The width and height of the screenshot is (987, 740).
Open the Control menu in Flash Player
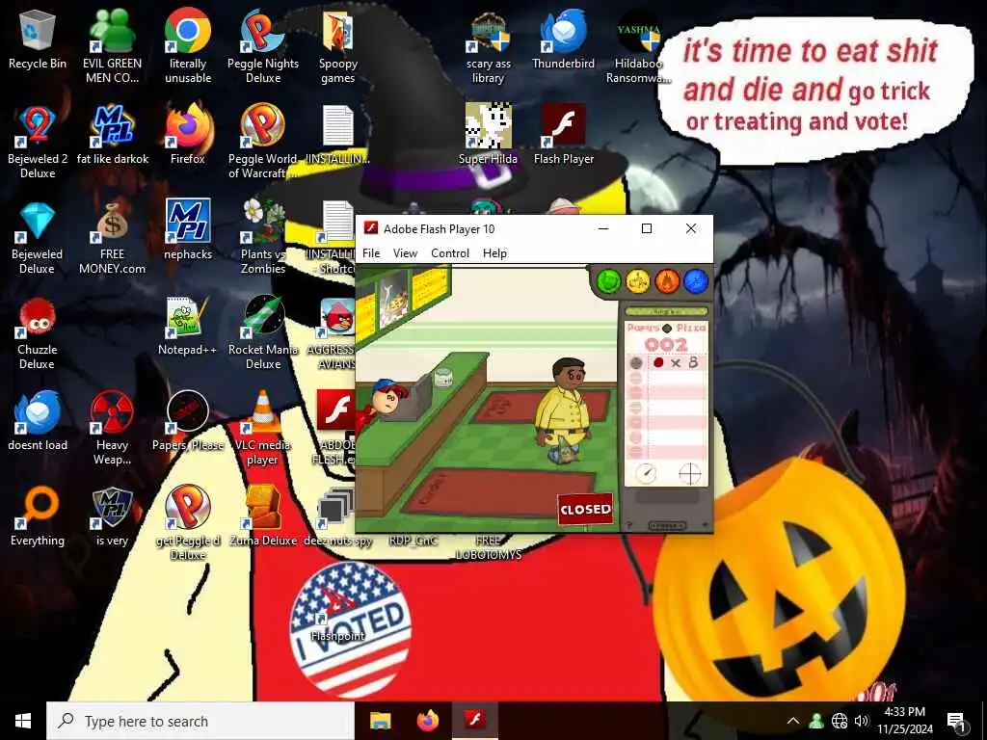(x=450, y=253)
